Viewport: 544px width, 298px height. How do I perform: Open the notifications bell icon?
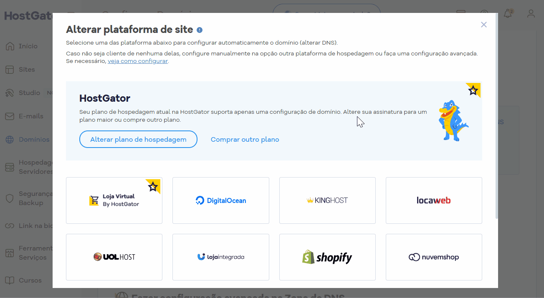tap(508, 14)
